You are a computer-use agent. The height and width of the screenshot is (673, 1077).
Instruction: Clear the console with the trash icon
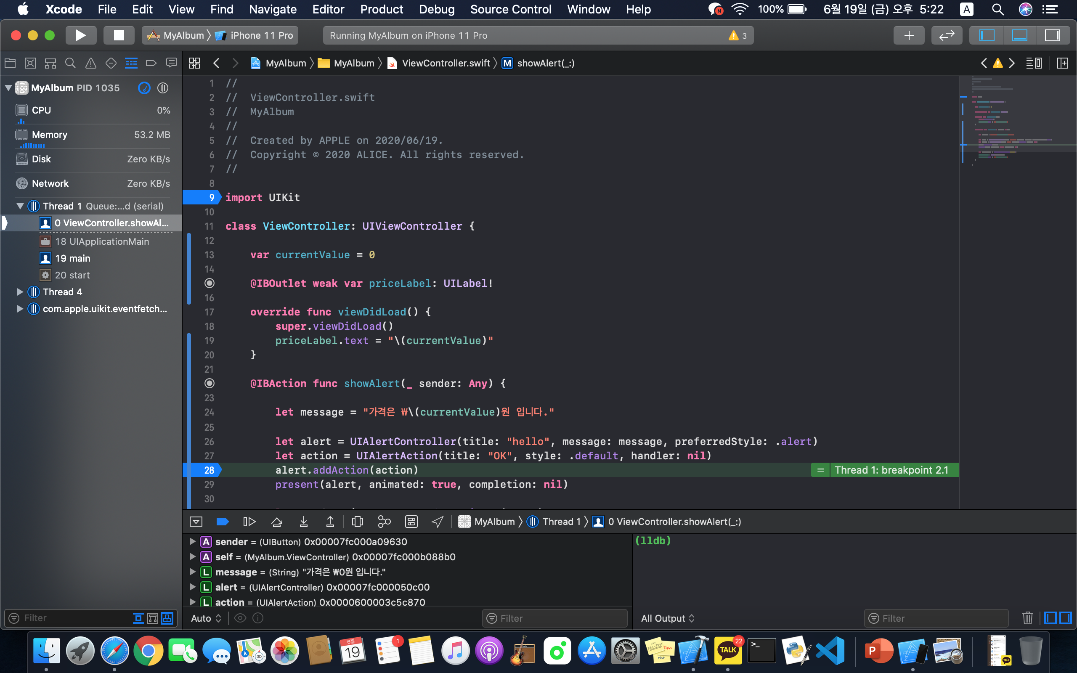coord(1027,618)
